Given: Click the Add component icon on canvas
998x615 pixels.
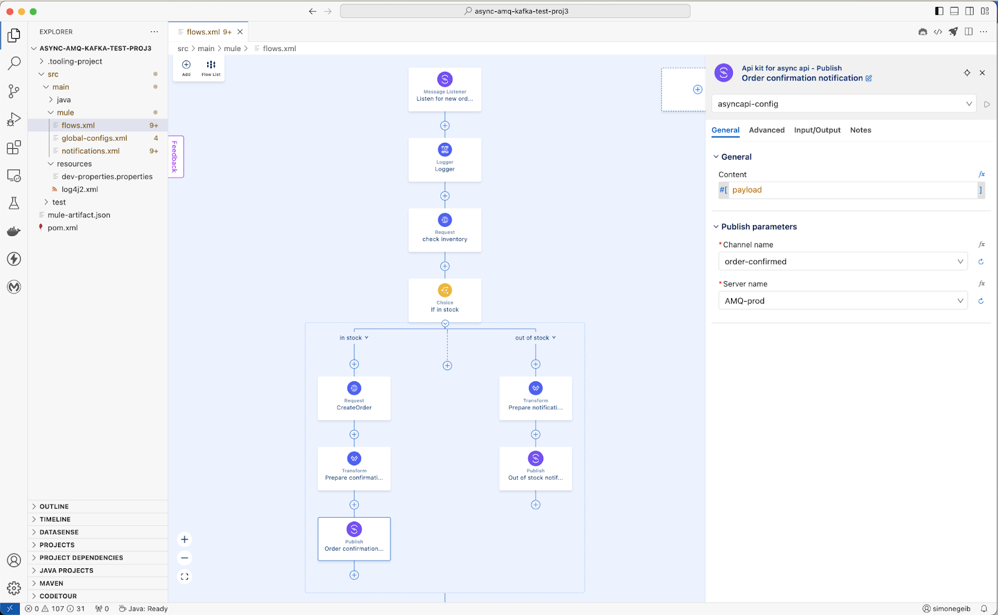Looking at the screenshot, I should 186,67.
